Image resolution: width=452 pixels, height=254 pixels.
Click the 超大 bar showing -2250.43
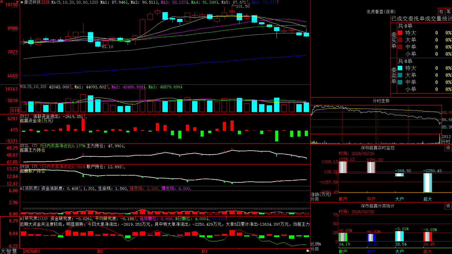tap(428, 183)
